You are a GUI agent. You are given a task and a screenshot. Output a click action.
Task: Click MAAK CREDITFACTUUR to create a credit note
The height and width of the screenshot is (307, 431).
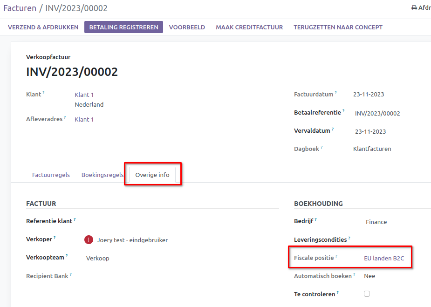[x=249, y=27]
